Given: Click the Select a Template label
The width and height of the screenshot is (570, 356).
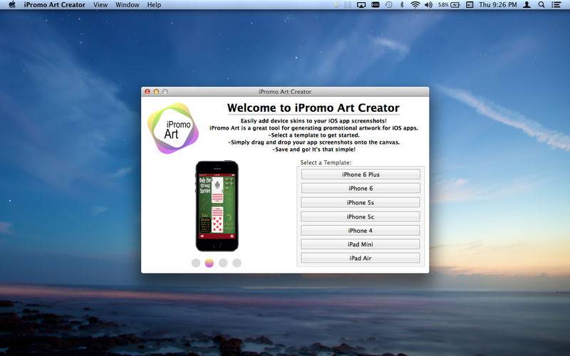Looking at the screenshot, I should [326, 162].
